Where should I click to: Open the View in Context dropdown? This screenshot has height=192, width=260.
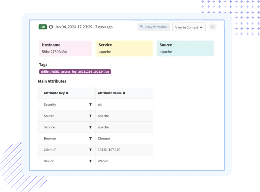(x=189, y=27)
